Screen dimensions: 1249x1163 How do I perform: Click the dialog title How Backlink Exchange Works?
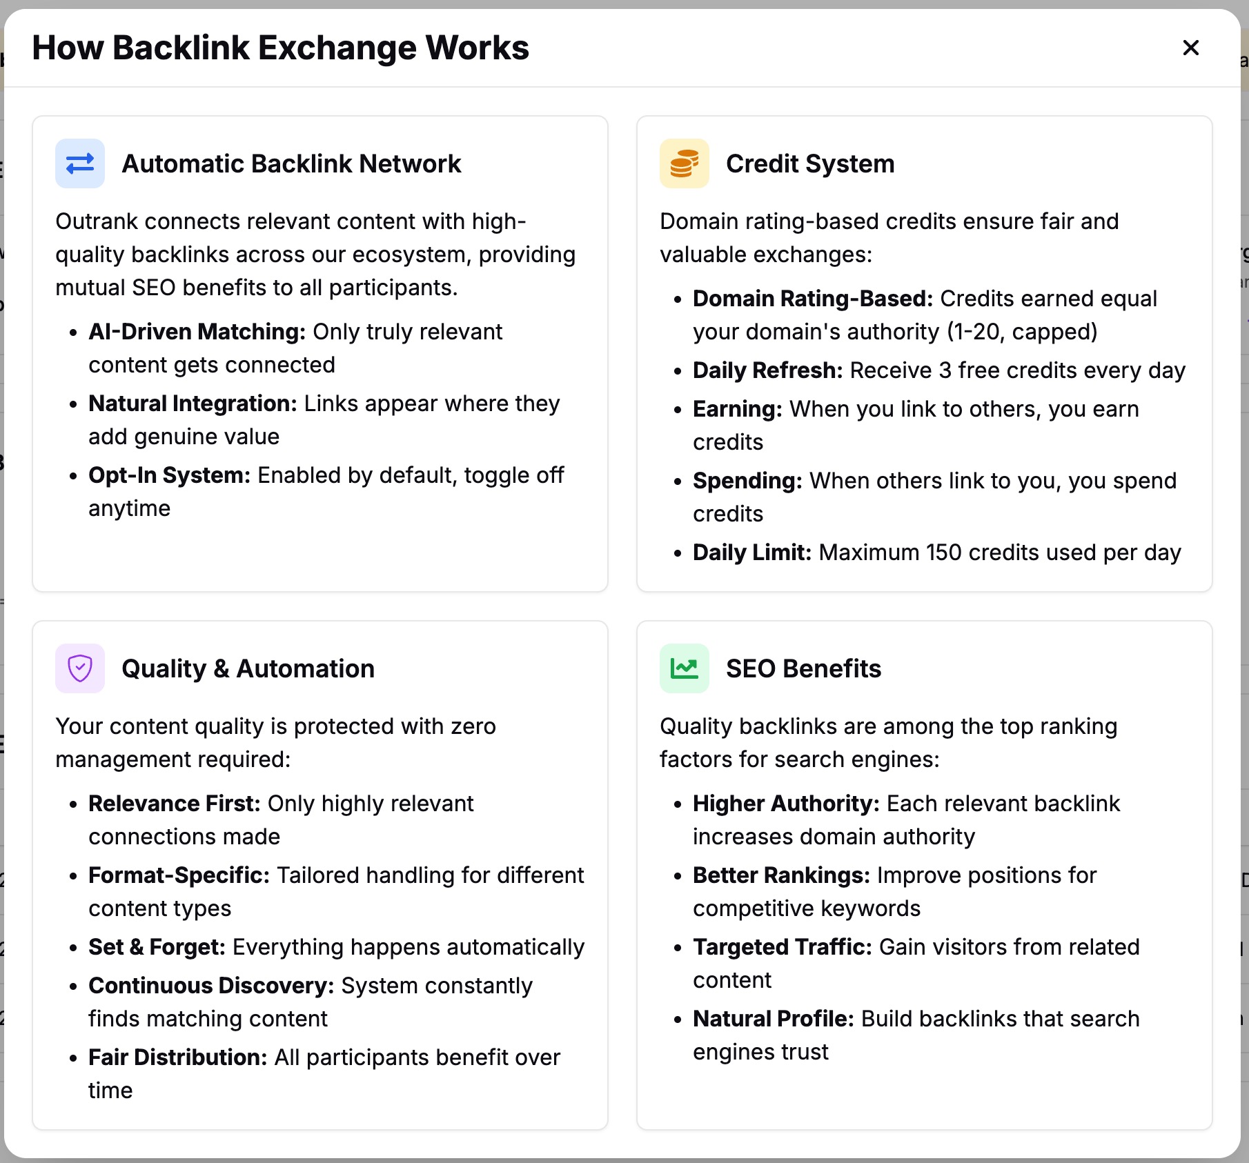click(280, 48)
